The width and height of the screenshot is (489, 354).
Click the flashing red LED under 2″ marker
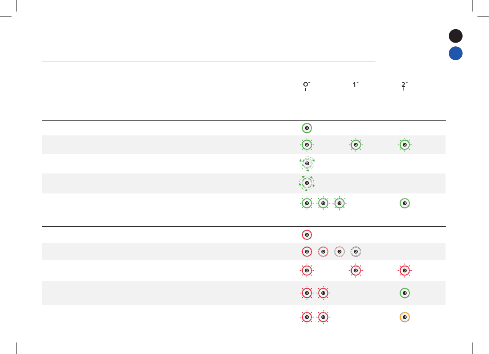tap(404, 271)
